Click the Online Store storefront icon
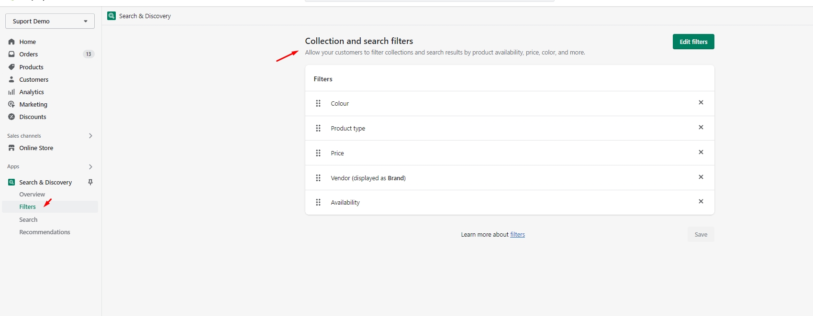Image resolution: width=813 pixels, height=316 pixels. click(x=11, y=148)
